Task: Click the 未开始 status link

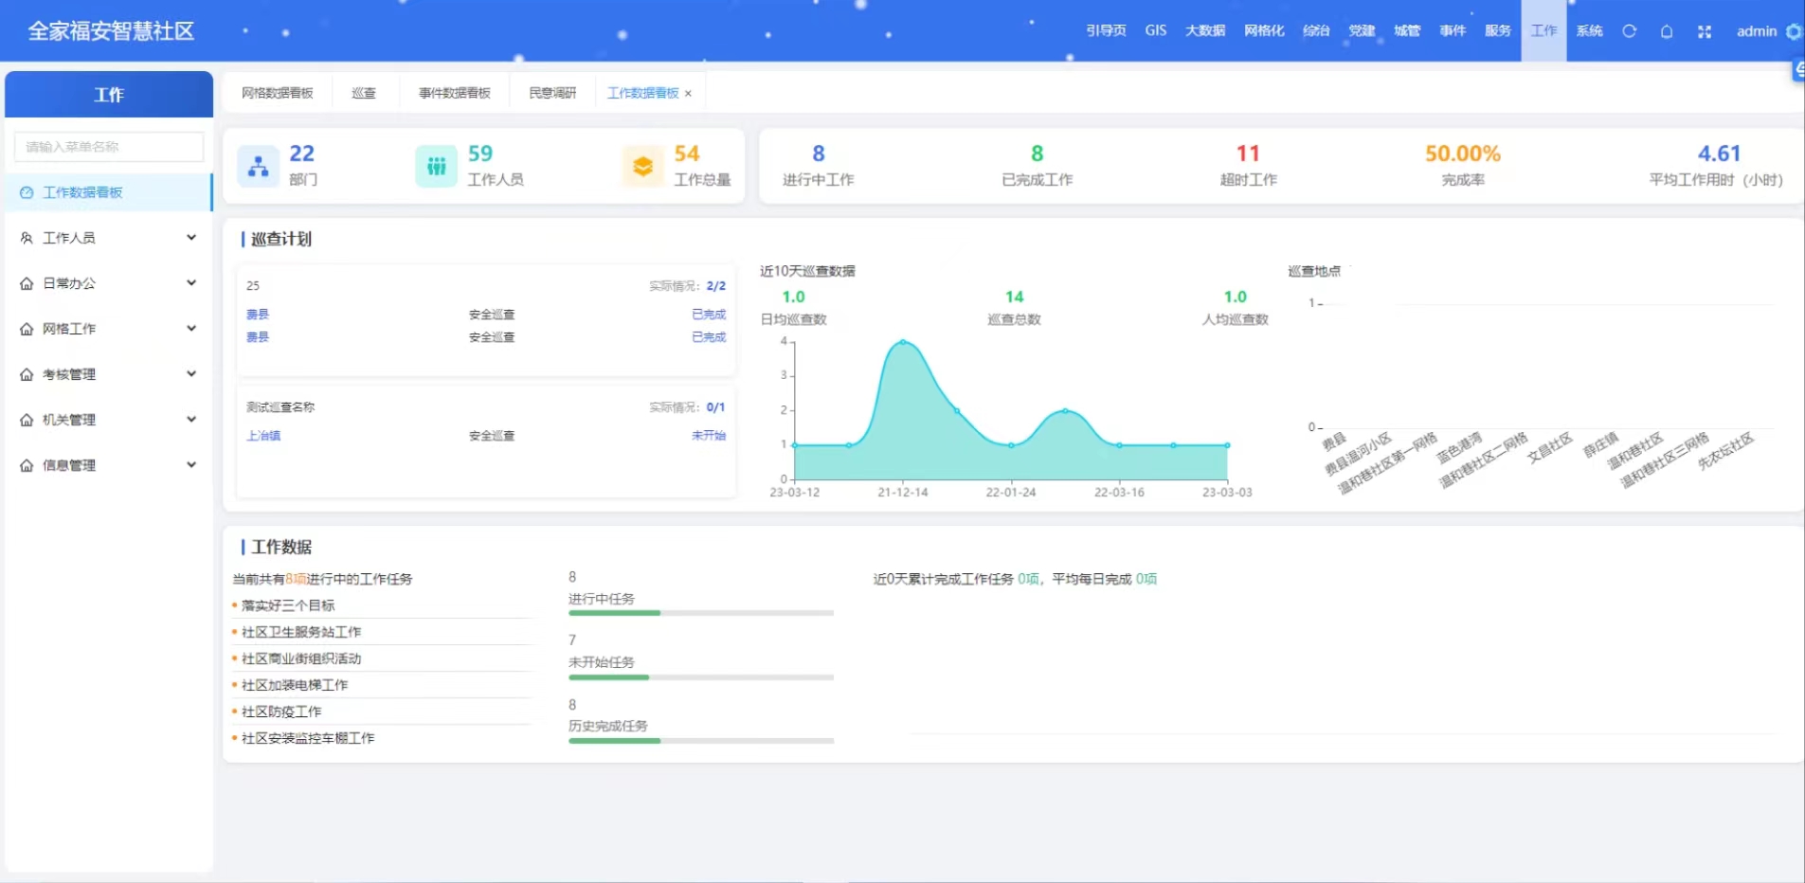Action: [709, 436]
